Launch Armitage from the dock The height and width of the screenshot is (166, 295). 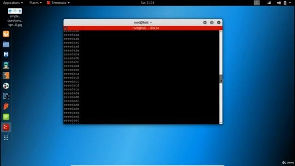(6, 65)
